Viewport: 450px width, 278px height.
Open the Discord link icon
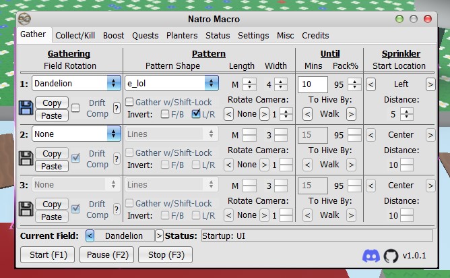(x=371, y=256)
